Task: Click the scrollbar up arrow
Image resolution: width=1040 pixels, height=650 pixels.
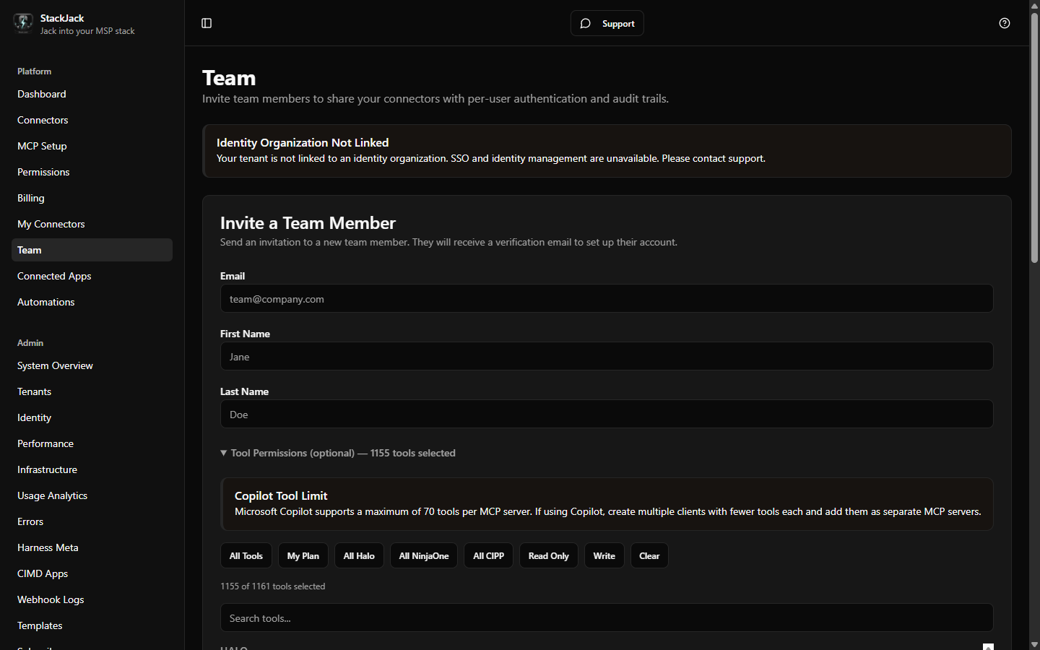Action: pos(1034,5)
